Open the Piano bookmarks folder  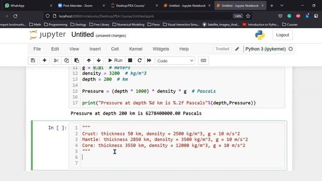(153, 25)
